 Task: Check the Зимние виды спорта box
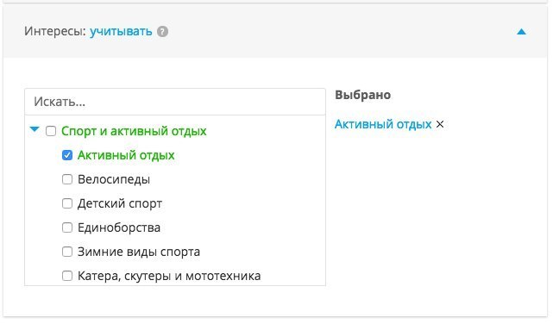[67, 252]
